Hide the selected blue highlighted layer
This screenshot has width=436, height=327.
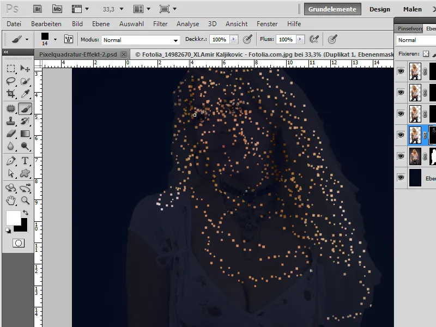click(401, 135)
